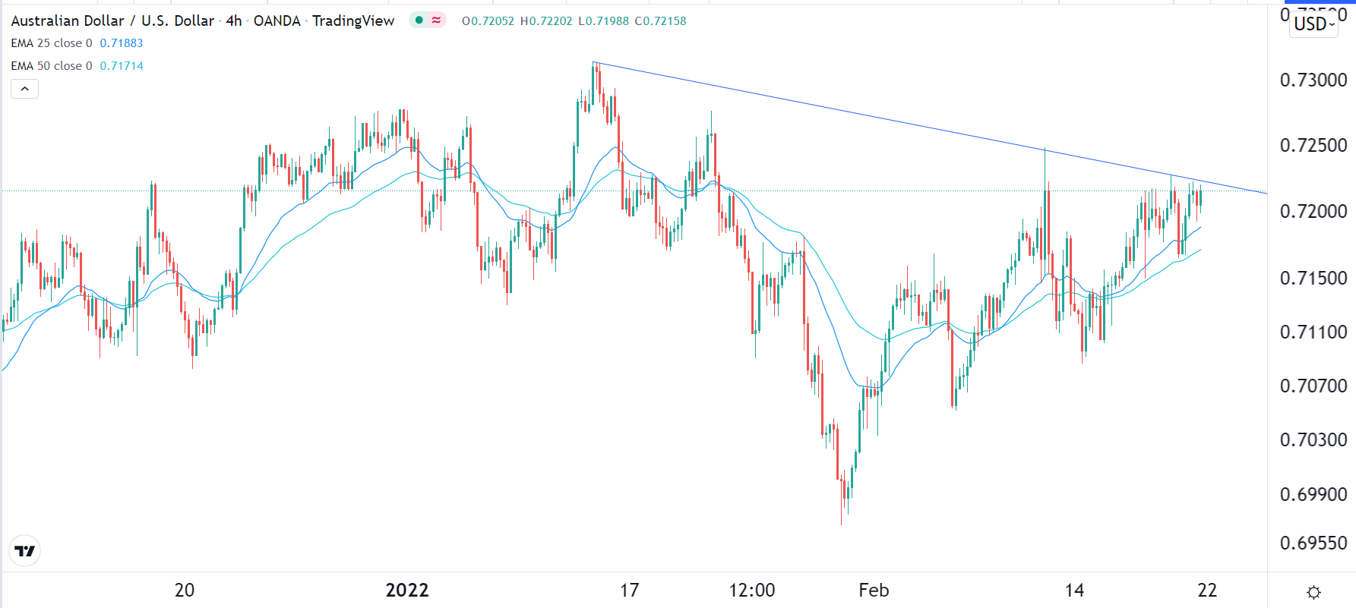Click the 22 date on time axis
The image size is (1356, 608).
[x=1207, y=590]
